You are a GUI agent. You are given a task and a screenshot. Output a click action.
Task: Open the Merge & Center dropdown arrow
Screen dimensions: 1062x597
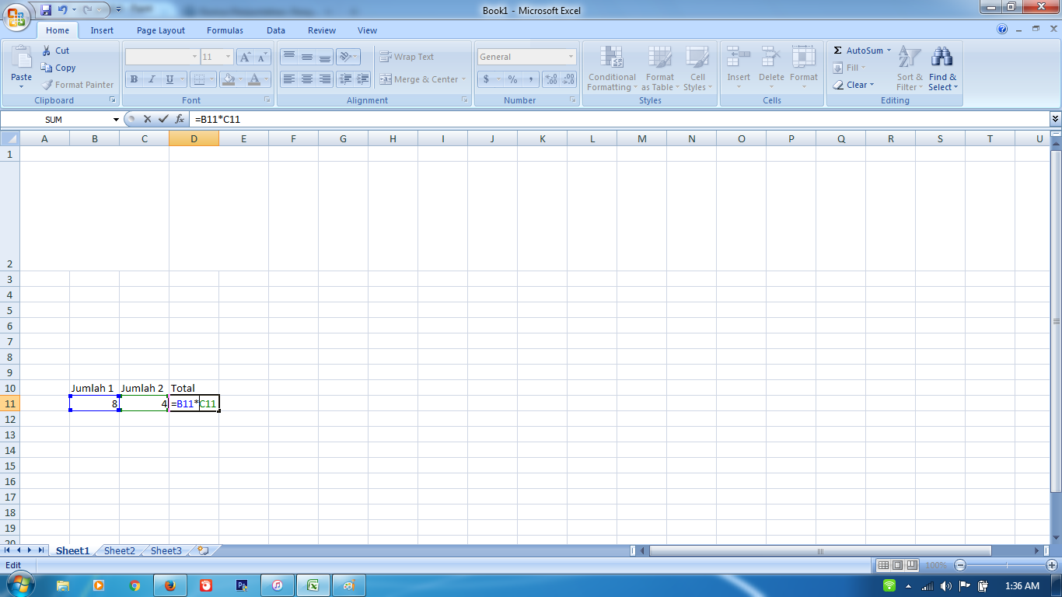click(463, 79)
